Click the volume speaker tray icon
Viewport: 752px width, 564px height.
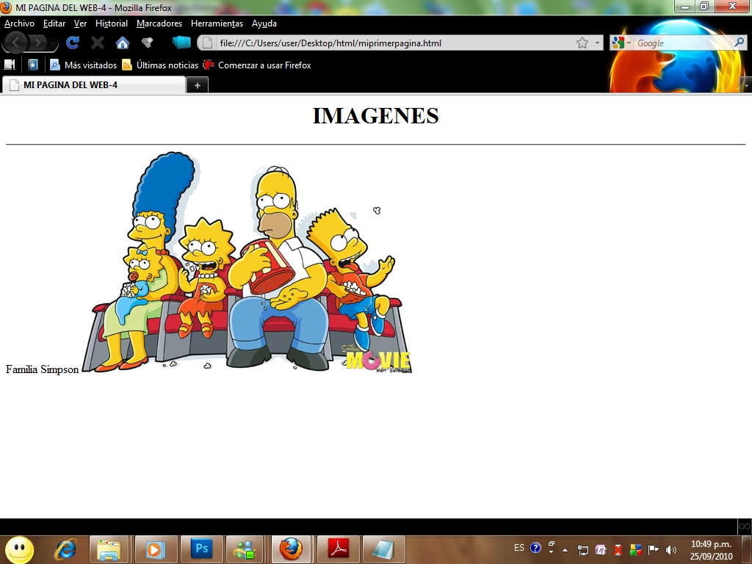671,550
